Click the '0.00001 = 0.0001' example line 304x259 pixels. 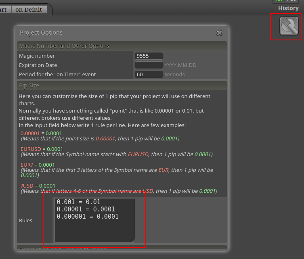pos(41,133)
